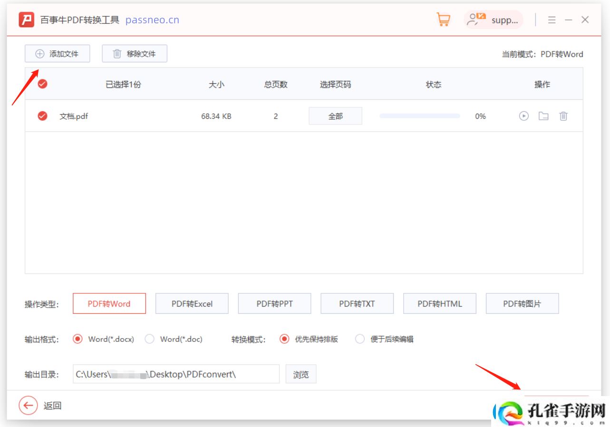Switch to PDF转Excel mode

click(192, 303)
